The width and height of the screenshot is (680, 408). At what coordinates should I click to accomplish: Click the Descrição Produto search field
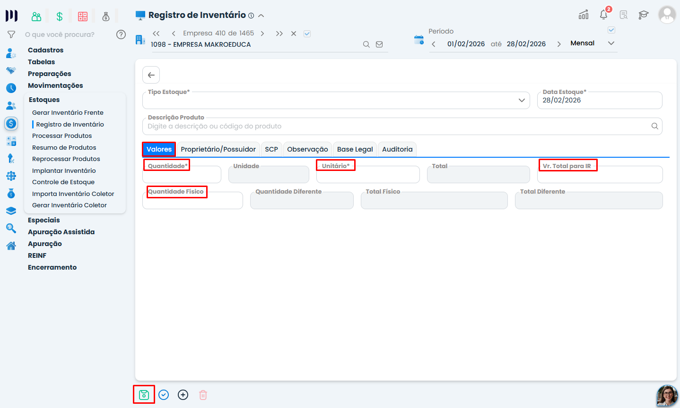click(x=402, y=126)
